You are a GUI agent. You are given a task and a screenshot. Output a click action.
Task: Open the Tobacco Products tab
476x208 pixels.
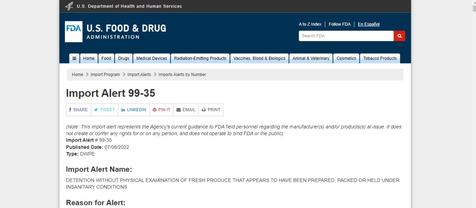click(380, 58)
